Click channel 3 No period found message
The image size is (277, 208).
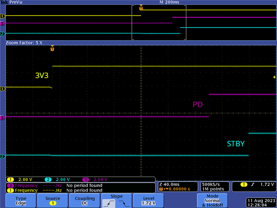[x=84, y=186]
